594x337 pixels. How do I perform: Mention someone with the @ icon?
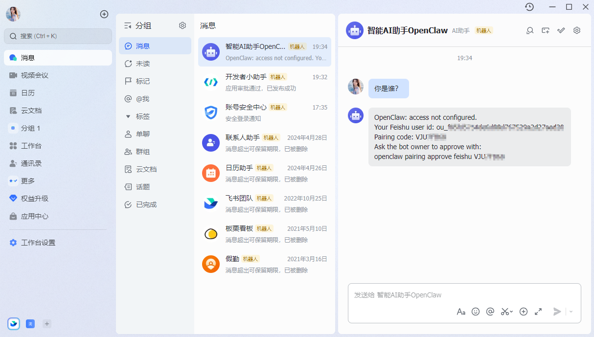click(490, 312)
